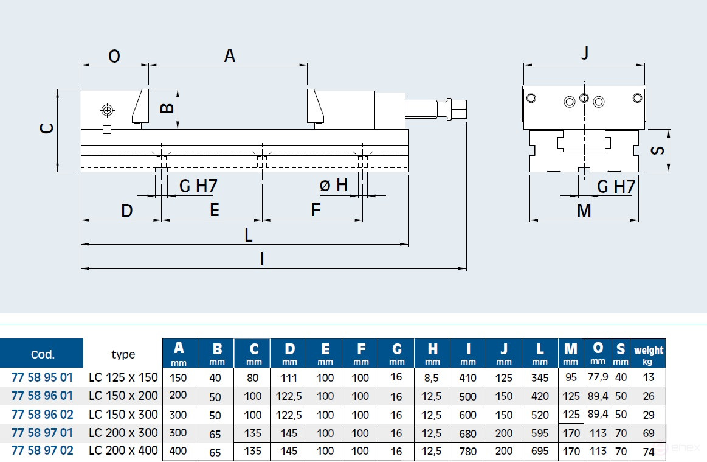Select the 'LC 125 x 150' type cell
This screenshot has width=707, height=462.
pos(123,377)
